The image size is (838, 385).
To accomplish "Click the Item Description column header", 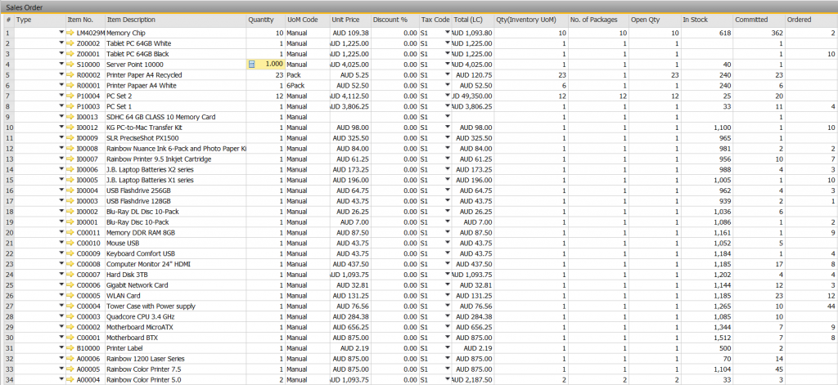I will click(x=131, y=19).
